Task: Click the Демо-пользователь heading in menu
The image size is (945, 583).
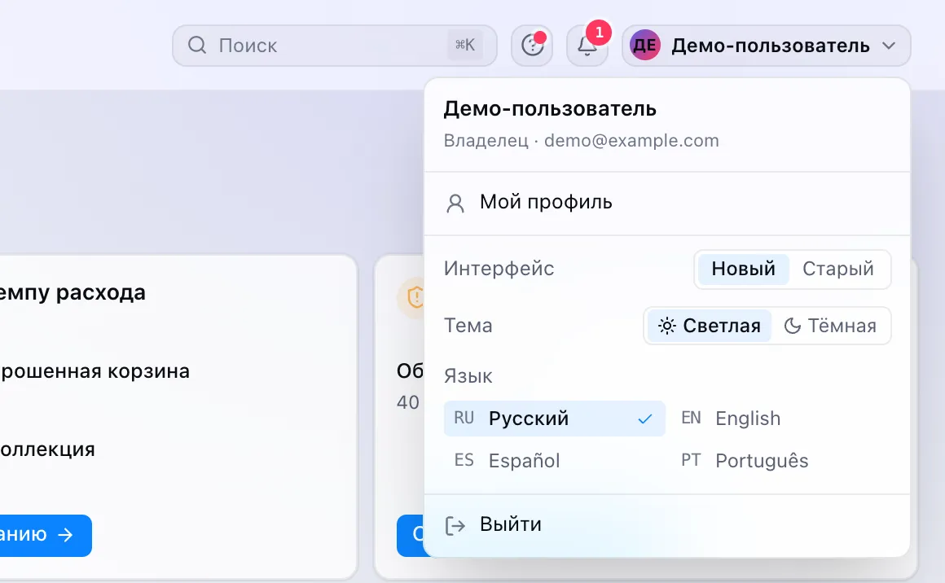Action: pos(550,109)
